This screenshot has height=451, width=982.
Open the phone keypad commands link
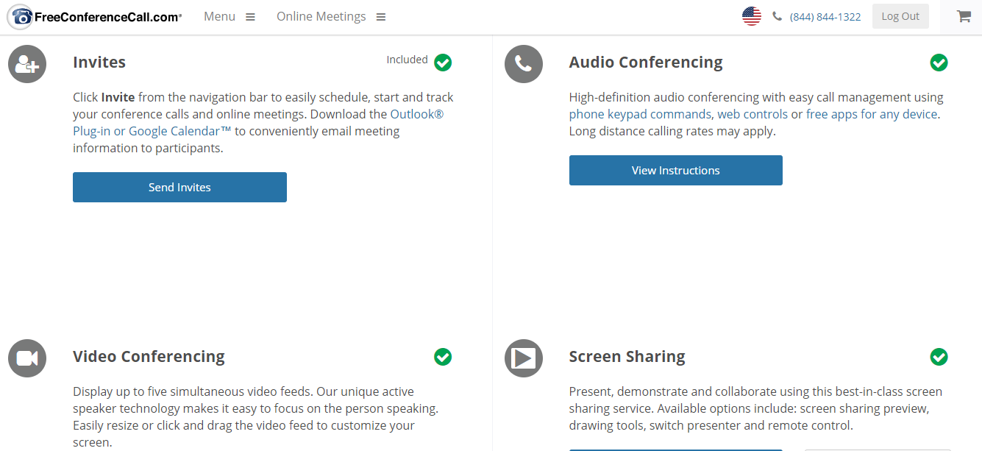point(640,114)
